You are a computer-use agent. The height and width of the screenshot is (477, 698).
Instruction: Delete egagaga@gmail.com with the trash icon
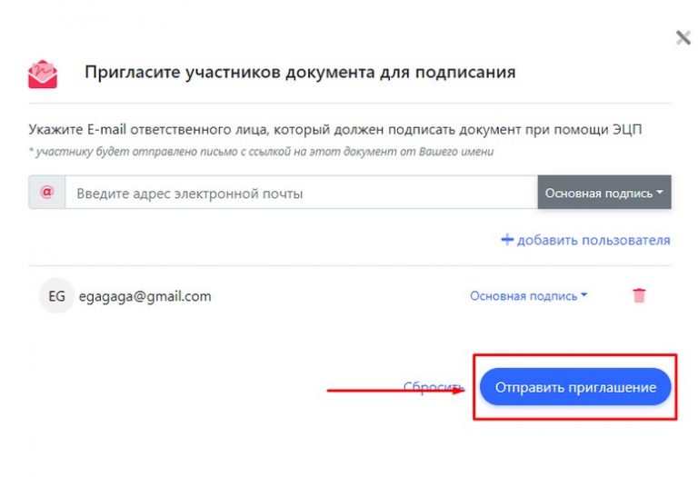pos(639,295)
